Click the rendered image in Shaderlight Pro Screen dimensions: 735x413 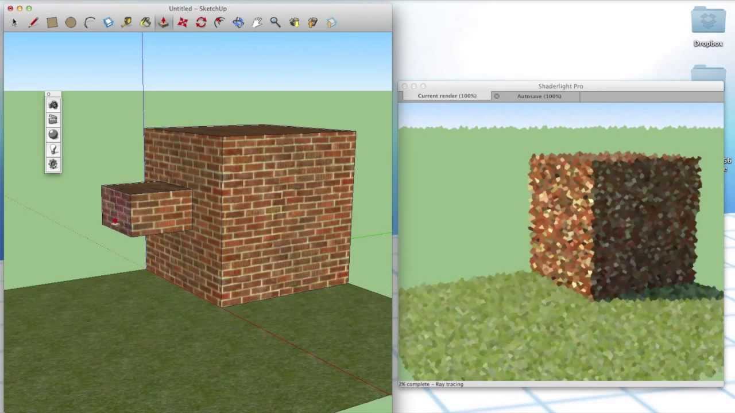click(x=561, y=241)
